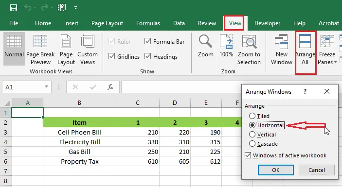342x187 pixels.
Task: Open Customize Quick Access Toolbar dropdown
Action: pos(75,8)
